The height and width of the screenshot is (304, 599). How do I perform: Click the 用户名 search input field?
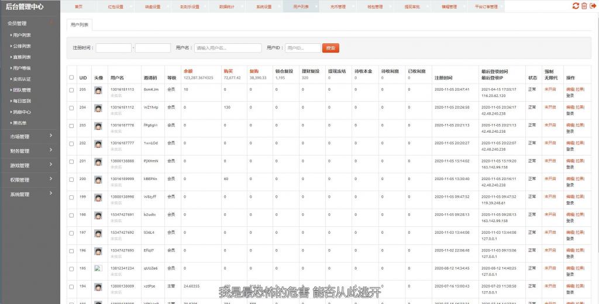click(228, 48)
